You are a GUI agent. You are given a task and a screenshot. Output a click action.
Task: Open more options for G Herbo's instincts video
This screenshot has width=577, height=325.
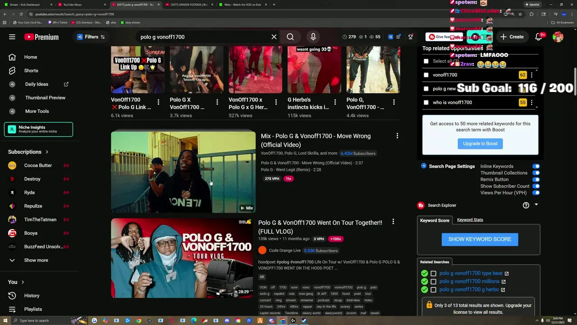(x=335, y=102)
